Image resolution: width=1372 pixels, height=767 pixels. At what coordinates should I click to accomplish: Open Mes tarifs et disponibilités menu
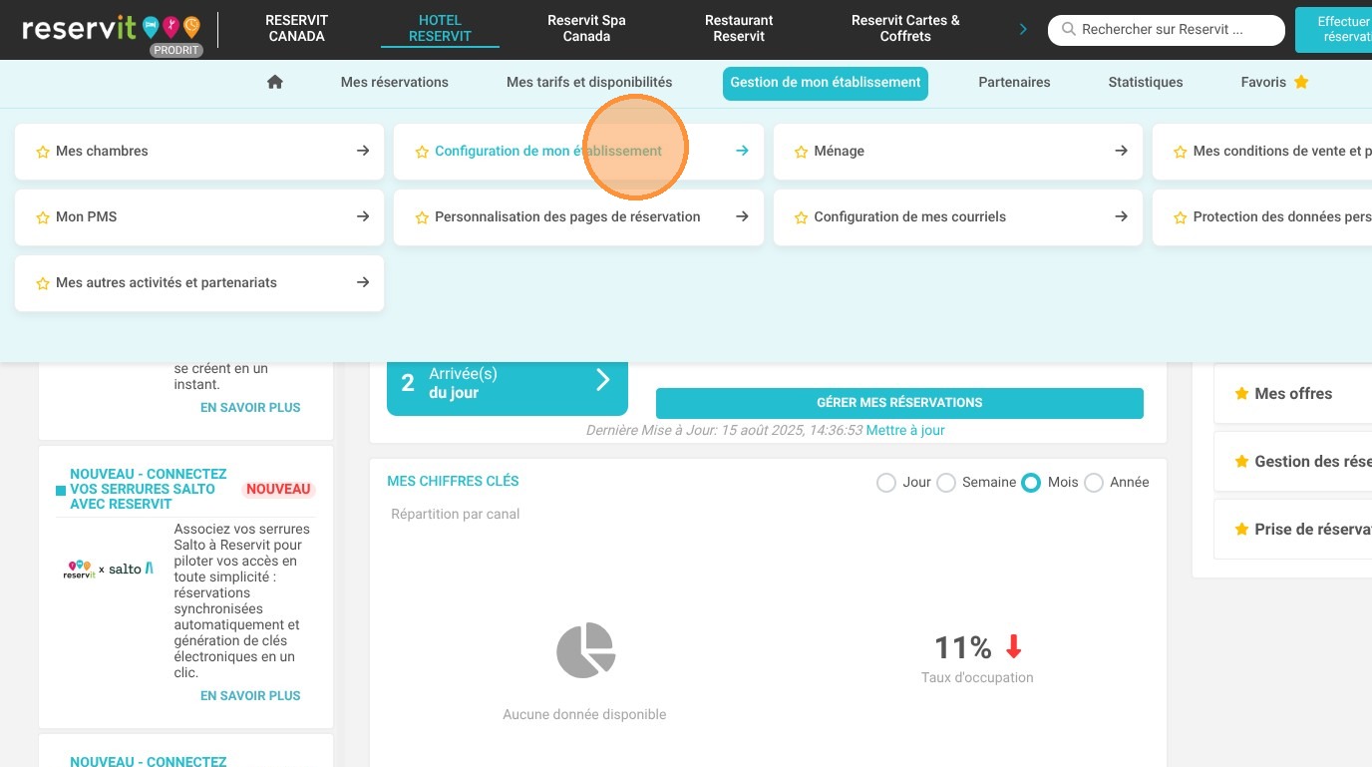pyautogui.click(x=589, y=82)
